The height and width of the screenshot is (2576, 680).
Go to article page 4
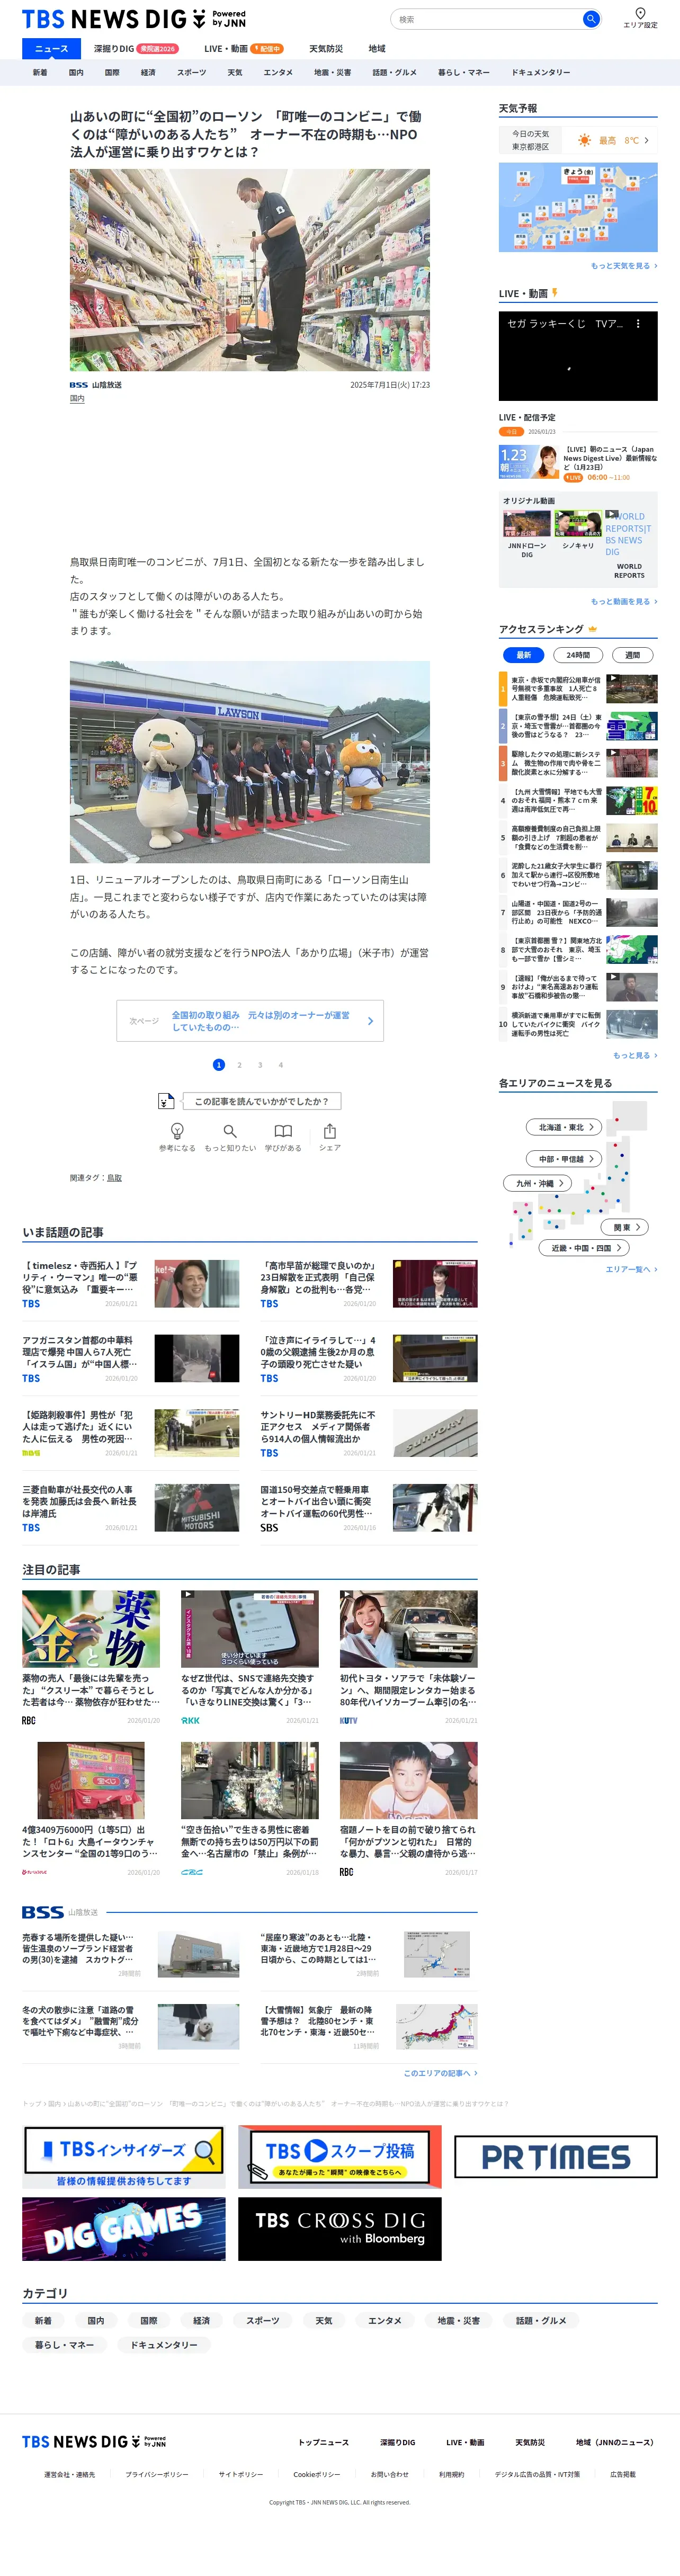(x=281, y=1065)
